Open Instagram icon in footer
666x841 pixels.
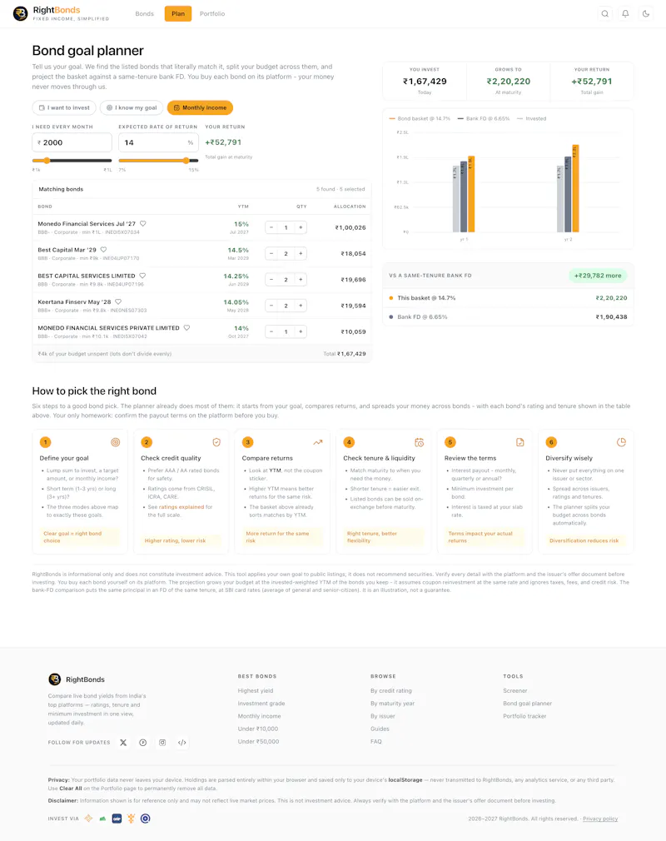pyautogui.click(x=162, y=743)
